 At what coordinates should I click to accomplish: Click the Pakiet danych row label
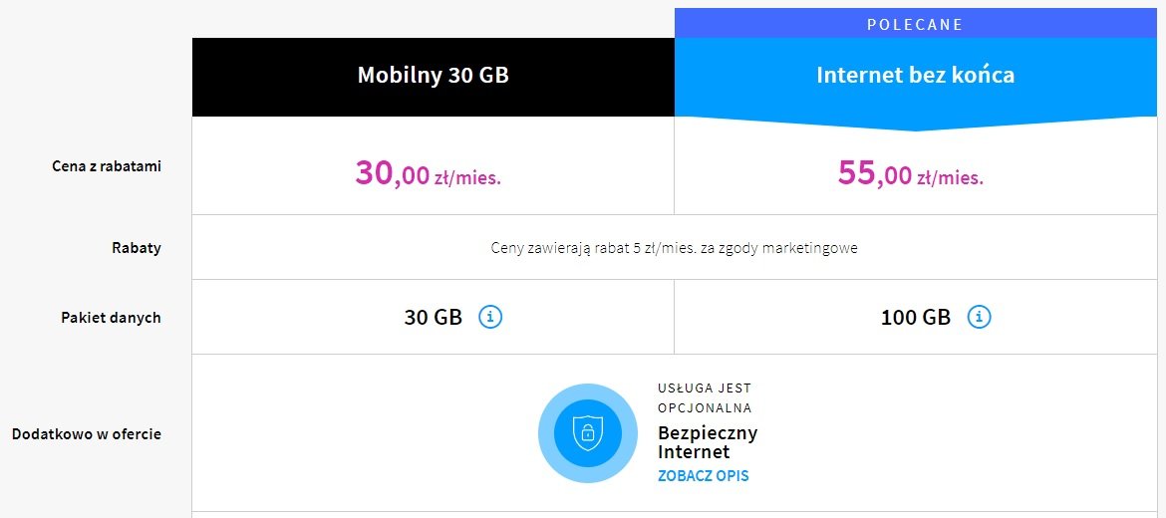(111, 318)
